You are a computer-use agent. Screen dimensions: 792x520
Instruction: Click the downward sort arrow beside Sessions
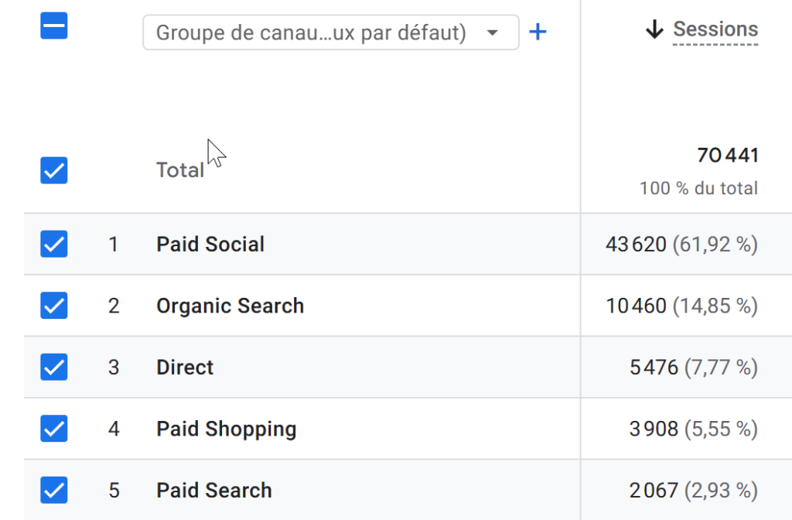(654, 29)
